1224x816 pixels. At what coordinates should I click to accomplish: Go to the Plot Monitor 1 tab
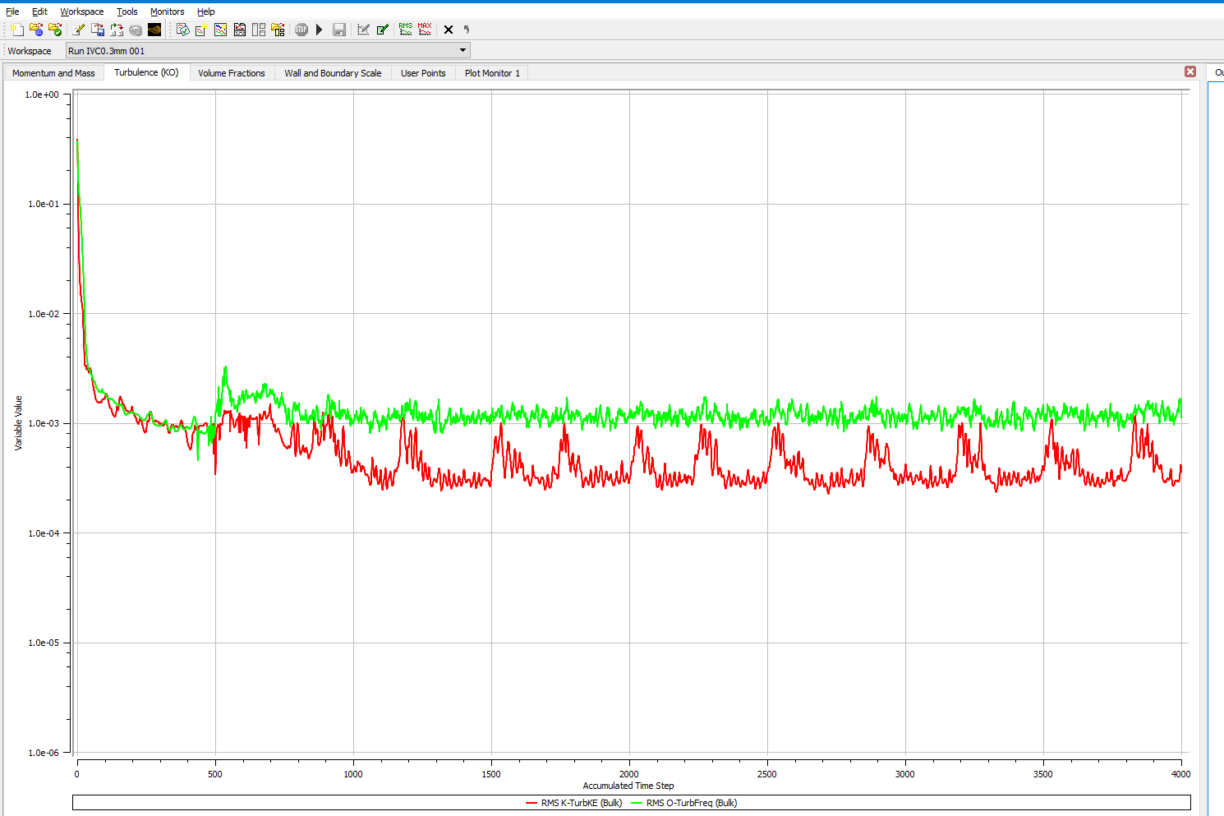pyautogui.click(x=492, y=73)
